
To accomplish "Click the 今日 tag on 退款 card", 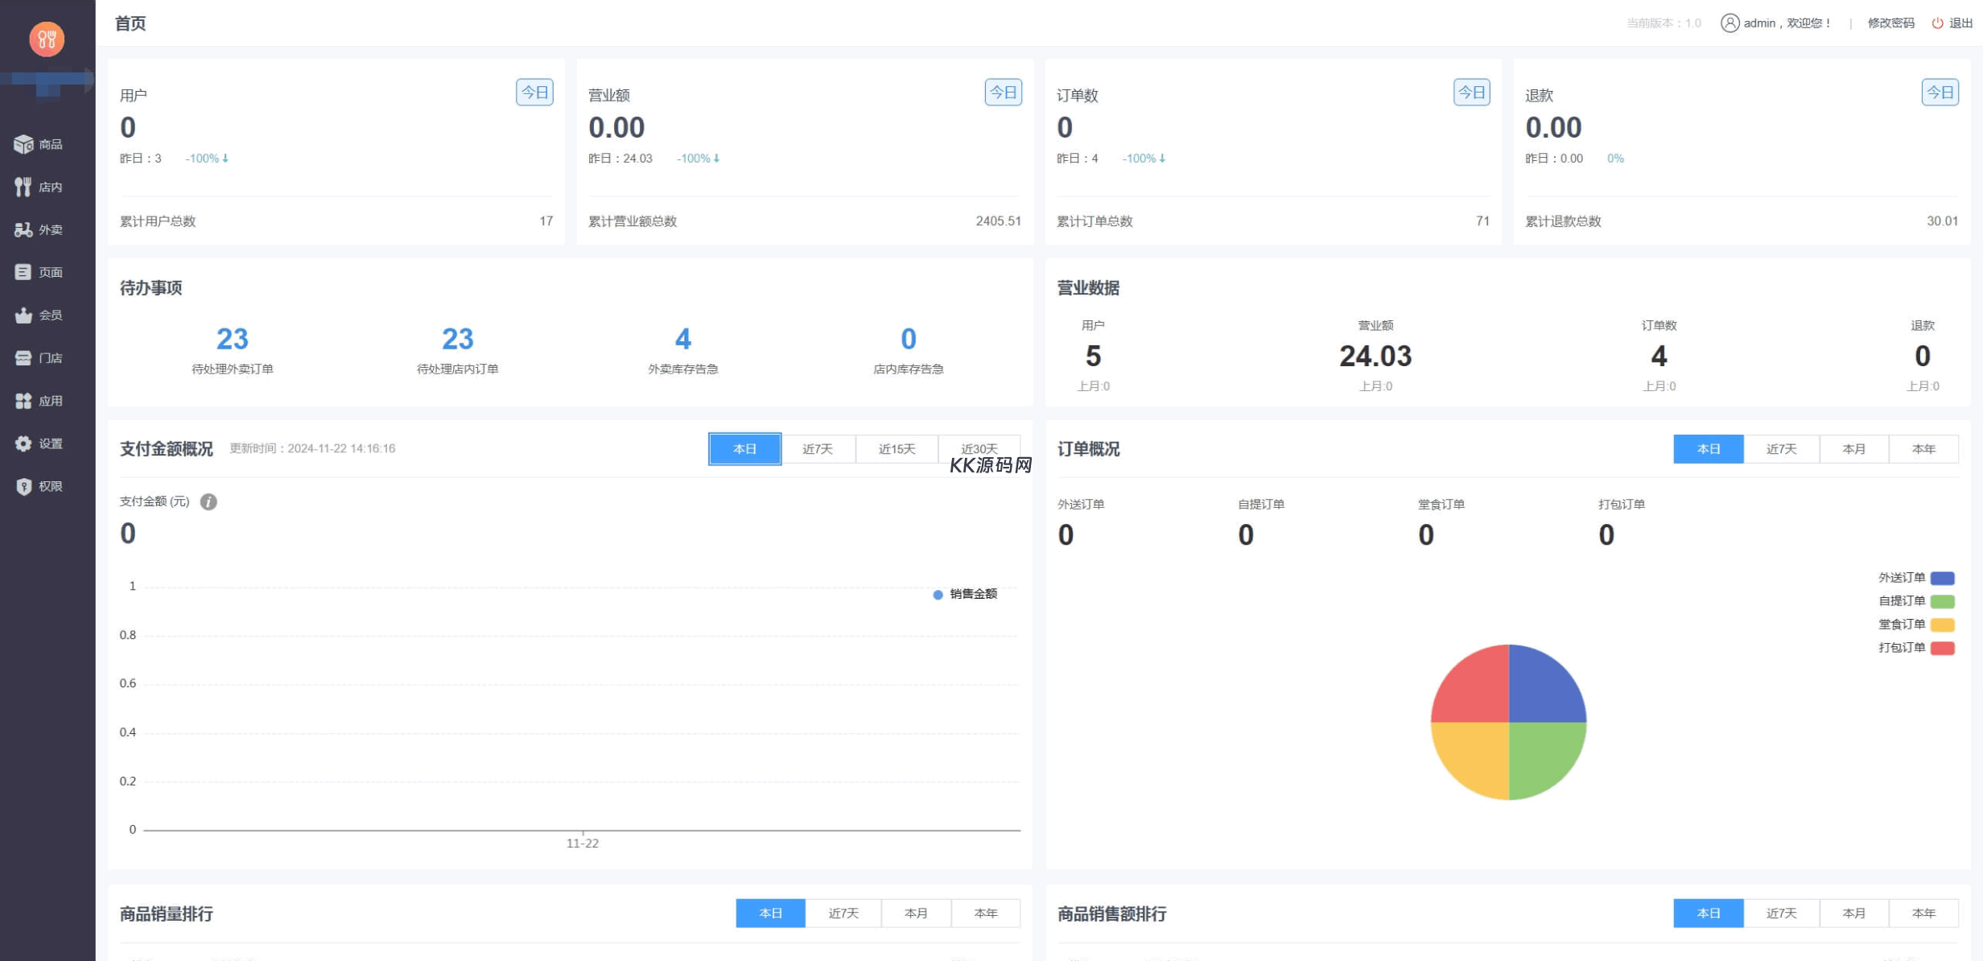I will click(1940, 93).
